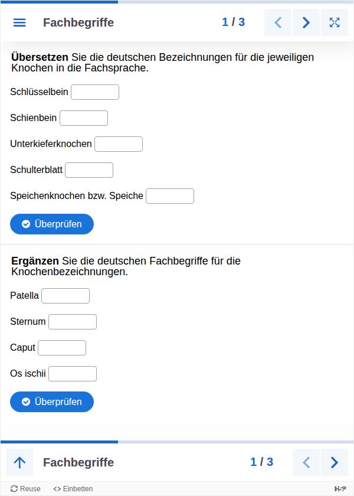Go to previous page in top bar
This screenshot has height=496, width=354.
278,22
